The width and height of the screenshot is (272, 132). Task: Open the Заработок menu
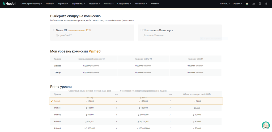(x=95, y=4)
